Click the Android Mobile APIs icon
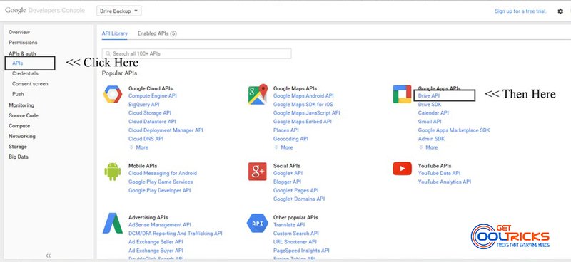 (113, 172)
